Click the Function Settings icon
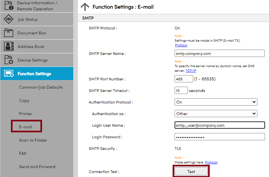 (9, 74)
